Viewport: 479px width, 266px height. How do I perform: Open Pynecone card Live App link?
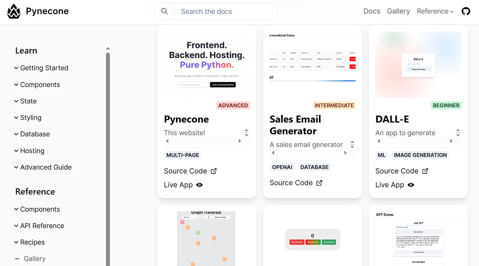pyautogui.click(x=183, y=185)
